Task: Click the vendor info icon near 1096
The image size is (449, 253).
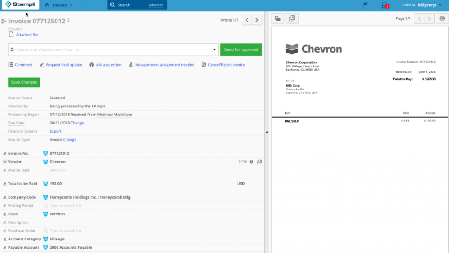Action: pos(251,162)
